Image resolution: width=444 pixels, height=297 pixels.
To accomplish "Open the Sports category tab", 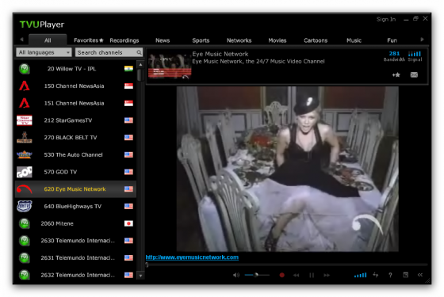I will (201, 40).
